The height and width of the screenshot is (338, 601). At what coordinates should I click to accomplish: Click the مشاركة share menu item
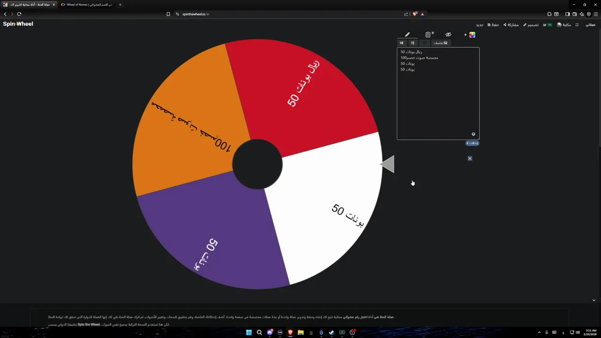(x=511, y=25)
